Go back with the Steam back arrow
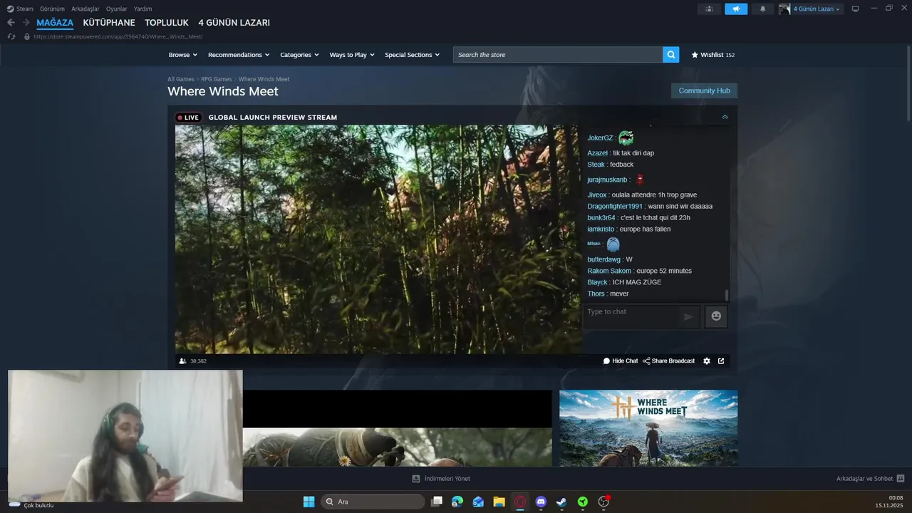 pos(11,23)
